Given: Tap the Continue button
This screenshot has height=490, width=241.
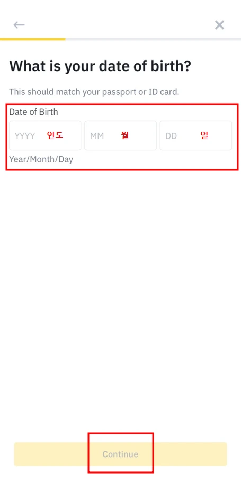Looking at the screenshot, I should click(120, 454).
